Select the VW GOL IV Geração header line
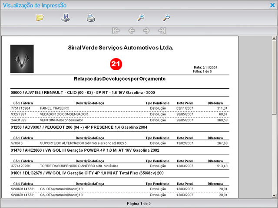 point(87,173)
